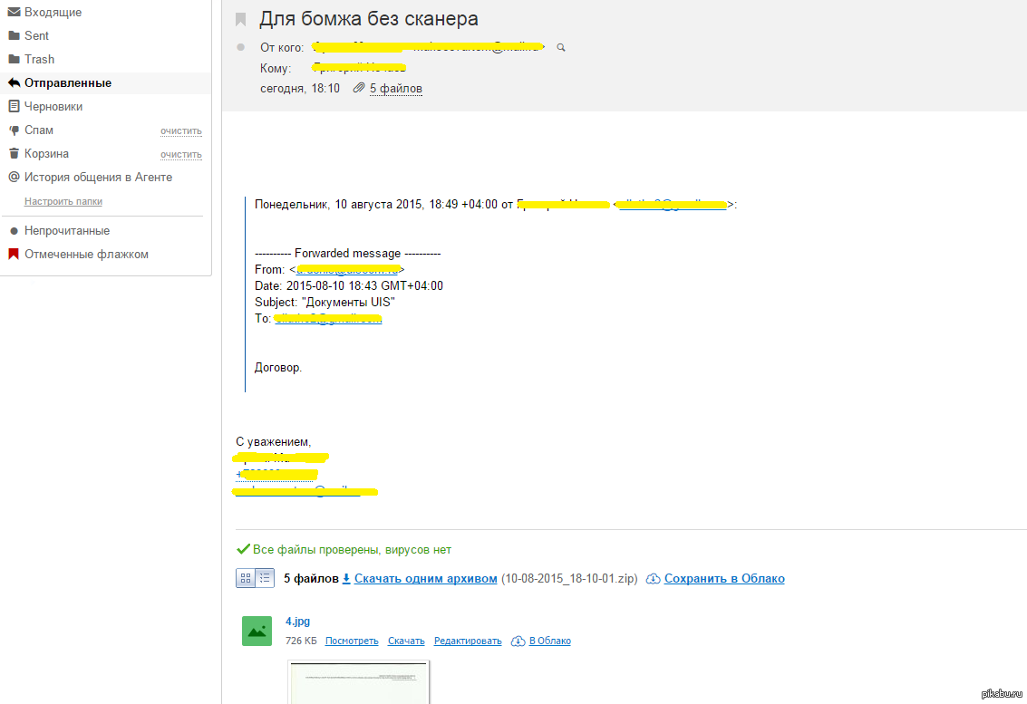Open the Trash folder
Image resolution: width=1027 pixels, height=704 pixels.
pos(39,59)
